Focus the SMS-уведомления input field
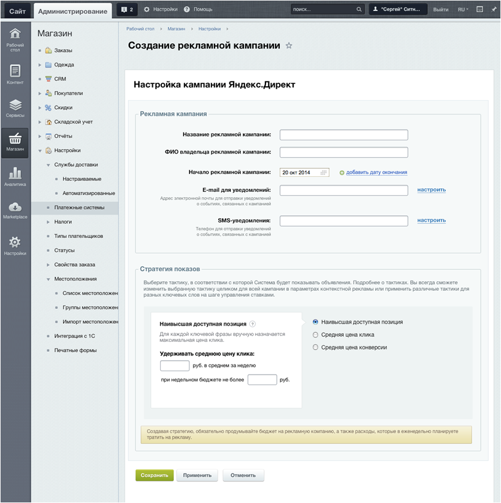 point(344,221)
